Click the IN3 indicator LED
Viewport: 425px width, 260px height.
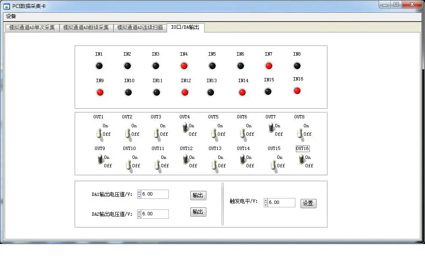click(156, 66)
